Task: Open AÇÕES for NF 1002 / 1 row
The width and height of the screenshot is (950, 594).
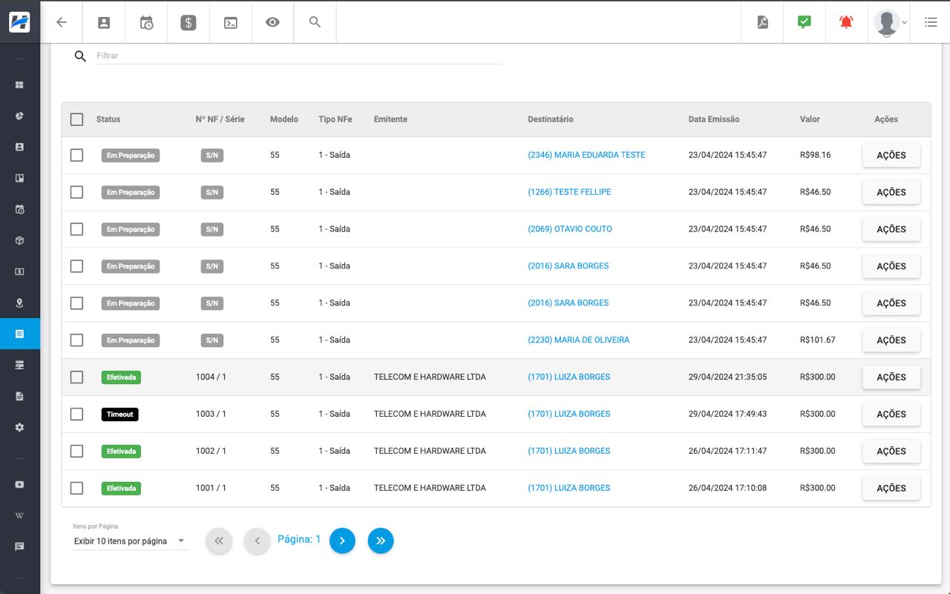Action: (891, 452)
